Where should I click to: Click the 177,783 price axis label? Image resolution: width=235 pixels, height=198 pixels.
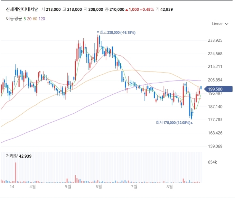coord(215,120)
